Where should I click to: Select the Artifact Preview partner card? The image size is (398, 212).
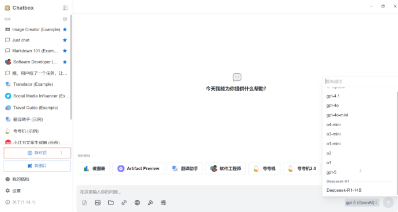click(x=138, y=169)
